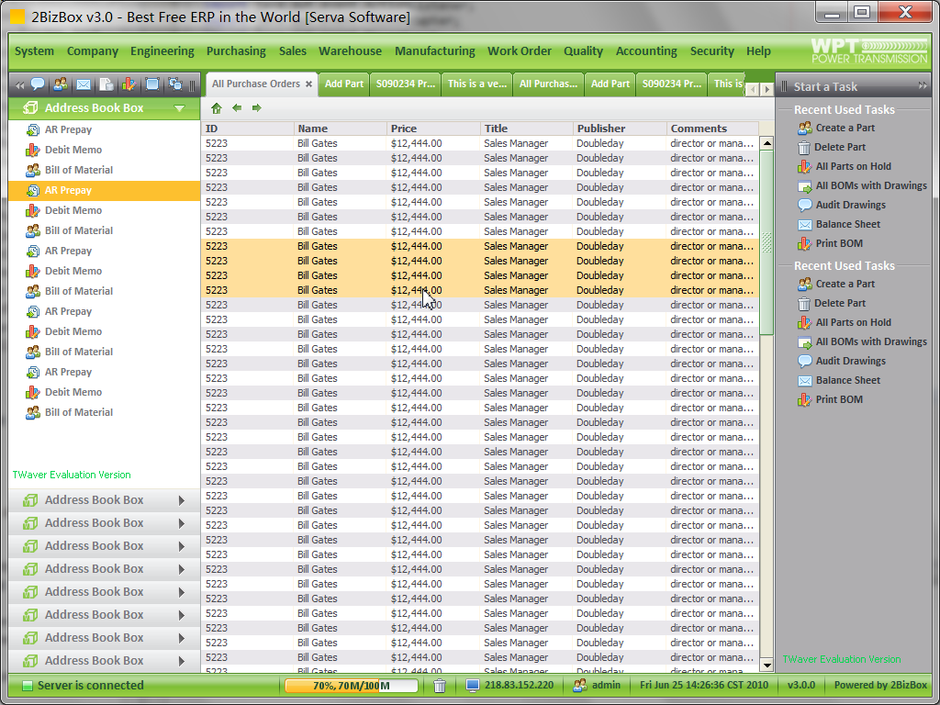Click the Delete Part trash icon in the top Recent Used Tasks list
This screenshot has width=940, height=705.
pos(804,148)
